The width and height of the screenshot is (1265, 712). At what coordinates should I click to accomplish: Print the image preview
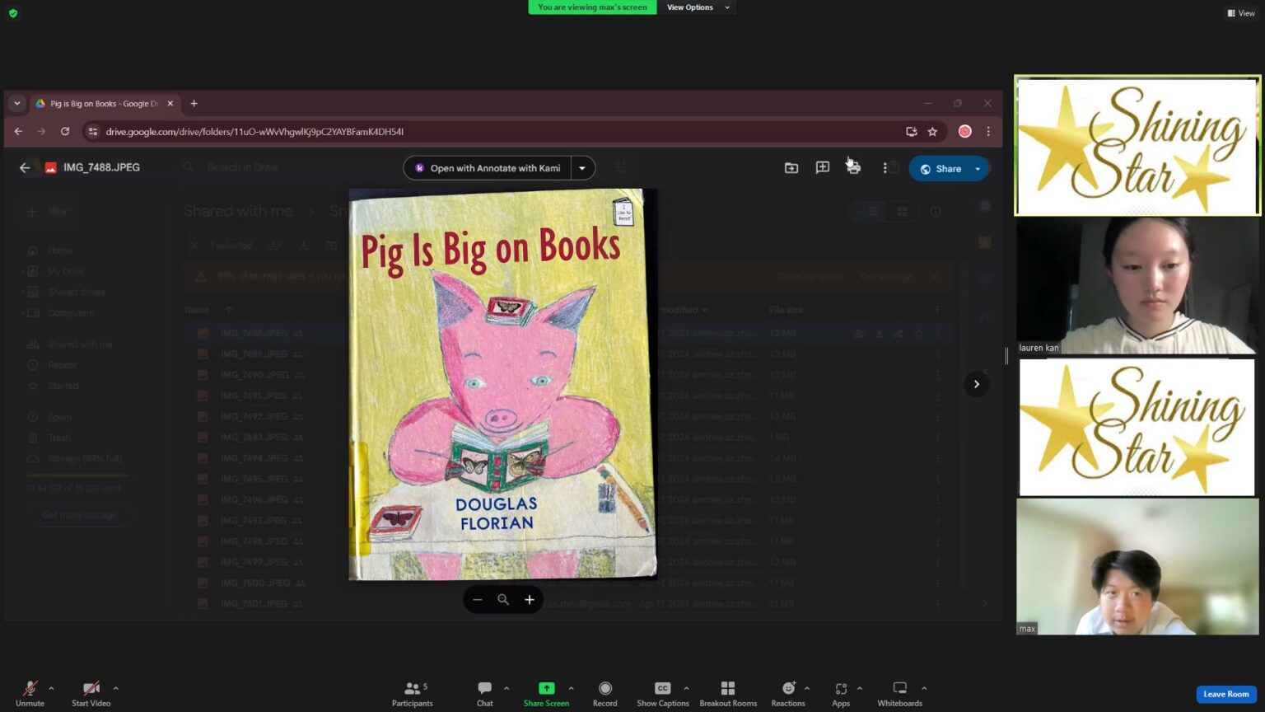coord(853,168)
